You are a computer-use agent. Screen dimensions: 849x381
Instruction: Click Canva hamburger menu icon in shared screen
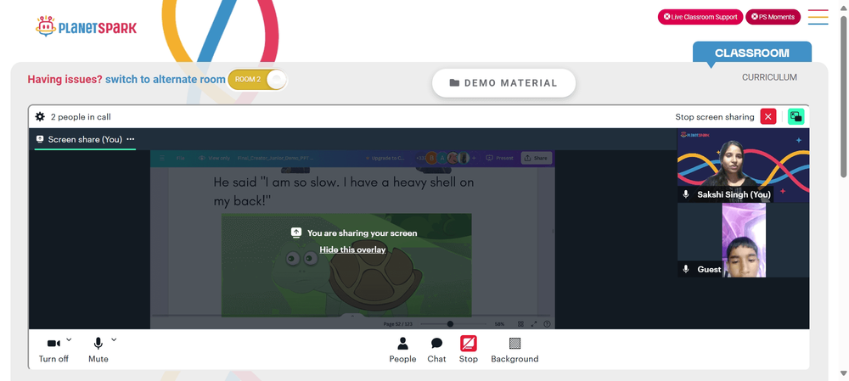(161, 158)
